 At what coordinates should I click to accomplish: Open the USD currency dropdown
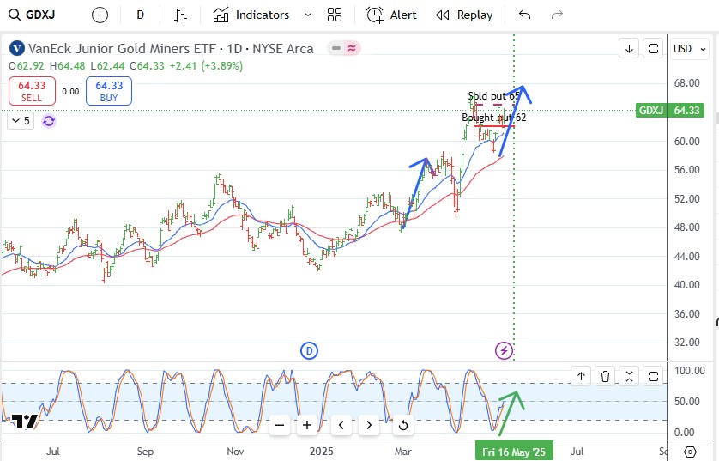690,49
